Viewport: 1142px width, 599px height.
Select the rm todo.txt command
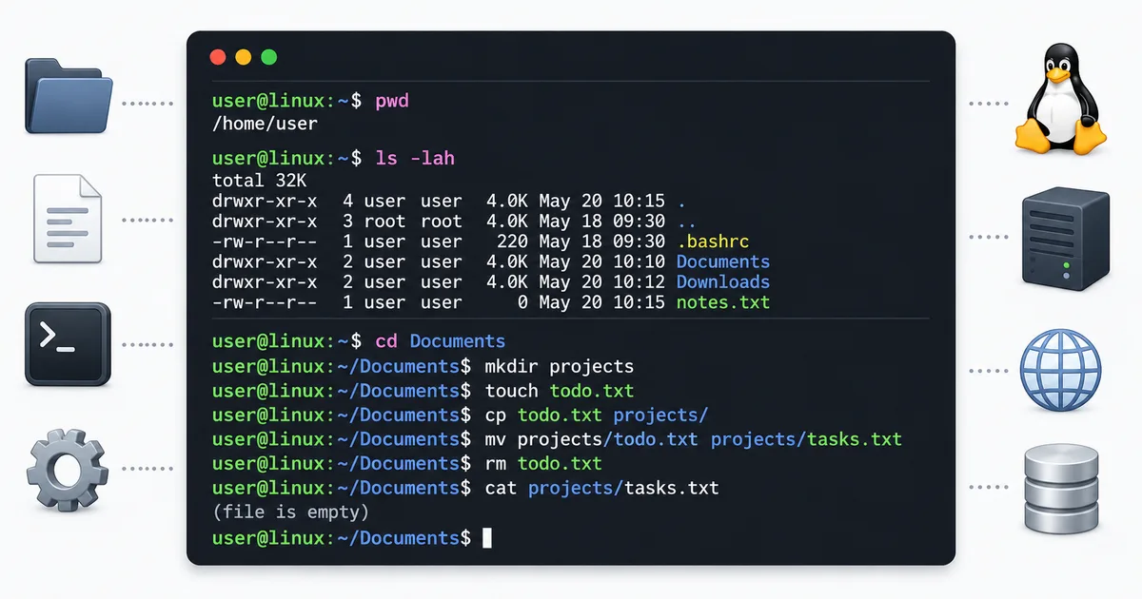pos(543,463)
